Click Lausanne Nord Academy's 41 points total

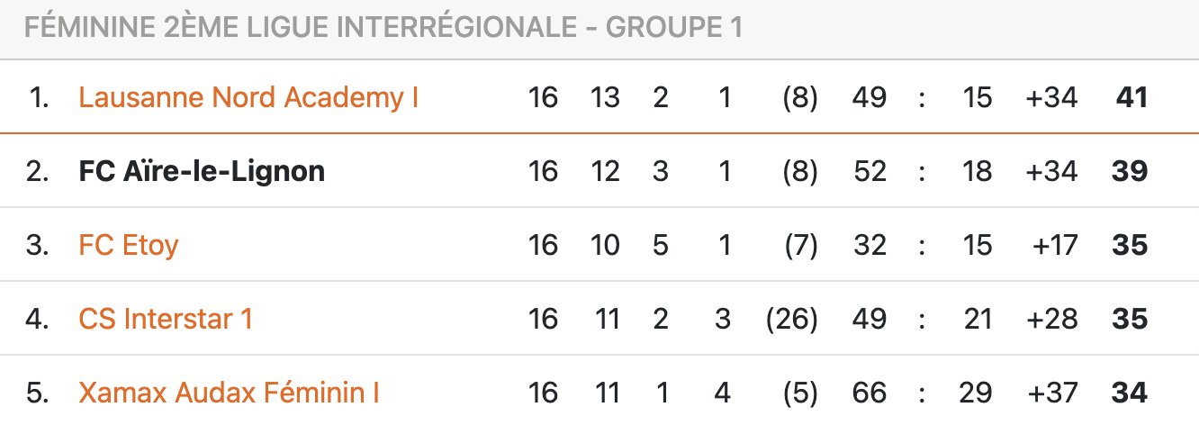click(x=1131, y=97)
